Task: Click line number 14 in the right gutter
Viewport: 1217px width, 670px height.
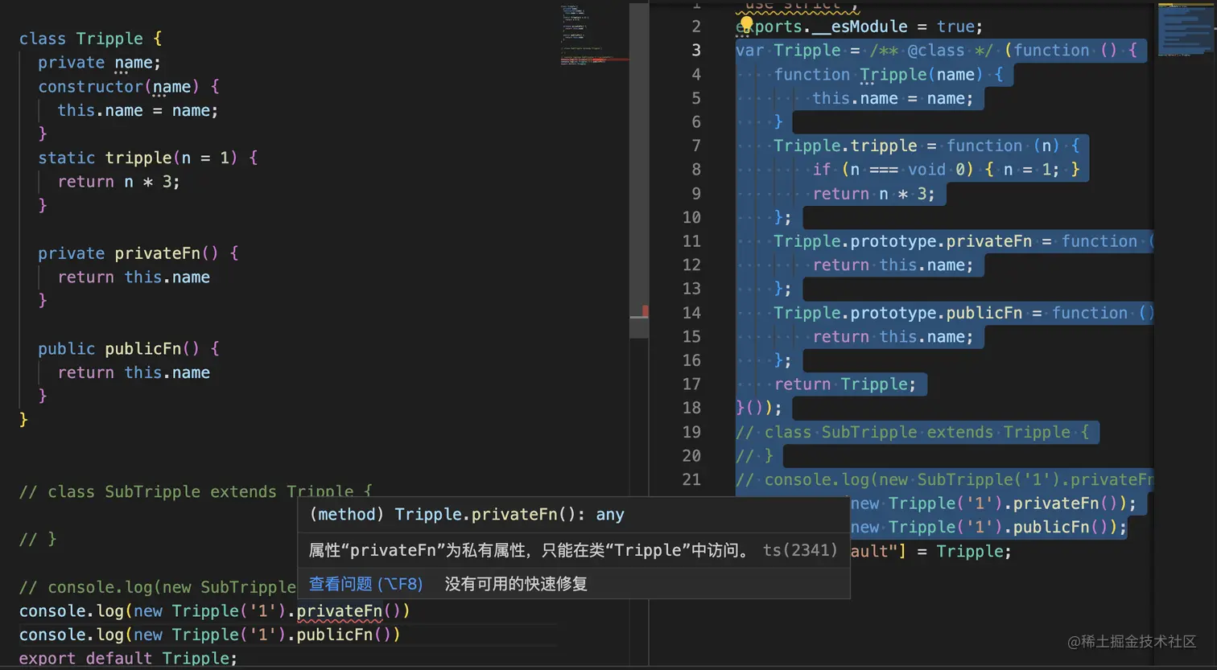Action: pyautogui.click(x=691, y=313)
